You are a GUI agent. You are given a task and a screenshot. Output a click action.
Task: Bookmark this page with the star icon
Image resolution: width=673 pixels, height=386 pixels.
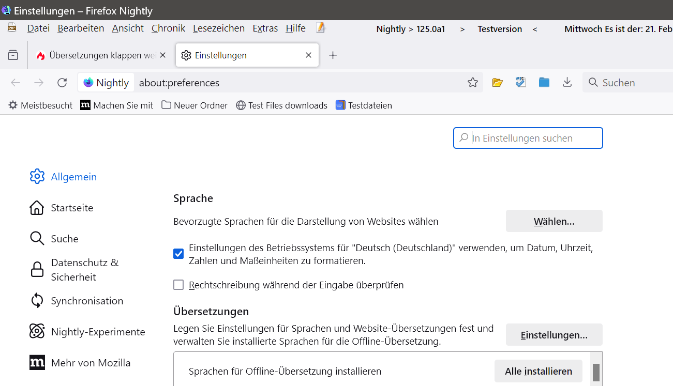coord(473,83)
